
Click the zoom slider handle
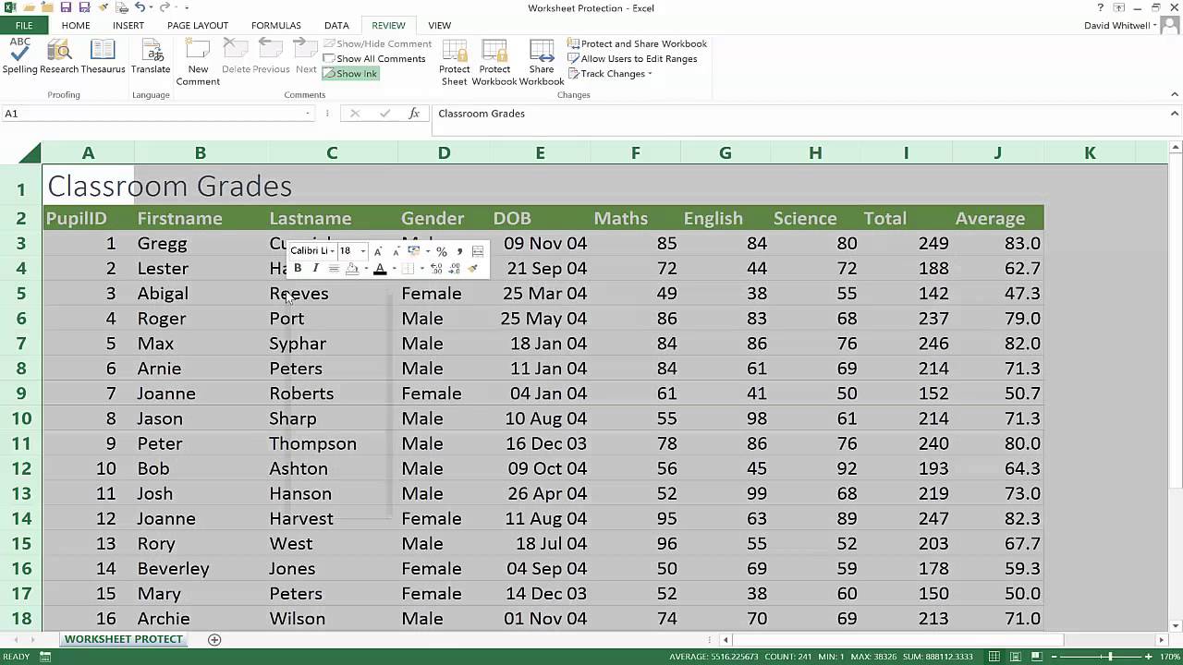(1111, 657)
